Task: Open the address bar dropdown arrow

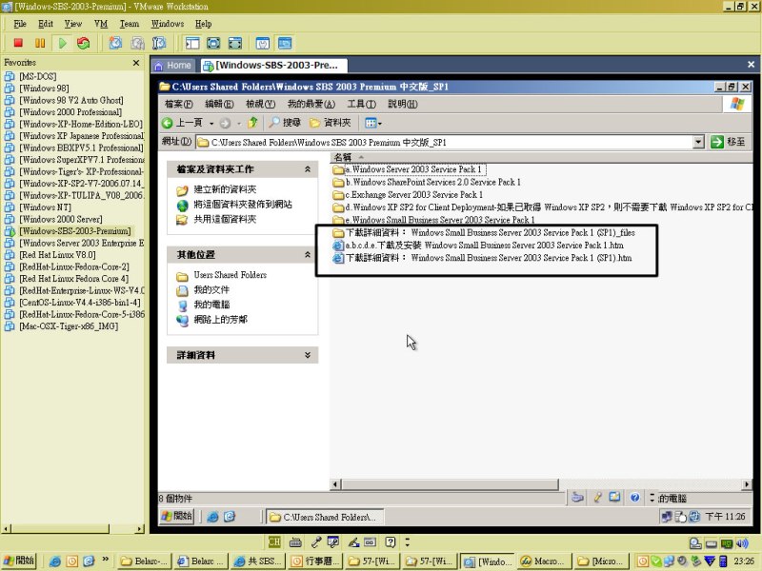Action: pos(698,142)
